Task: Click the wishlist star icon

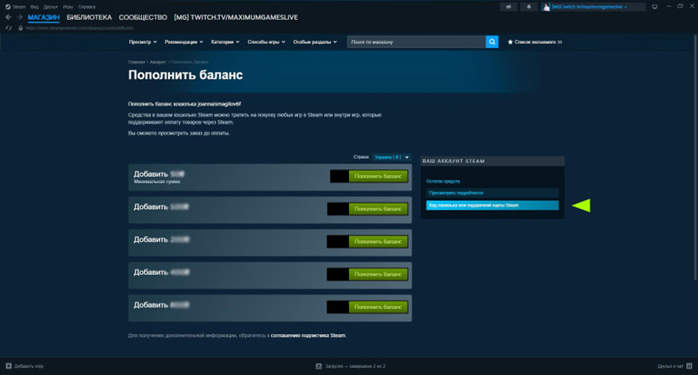Action: 510,42
